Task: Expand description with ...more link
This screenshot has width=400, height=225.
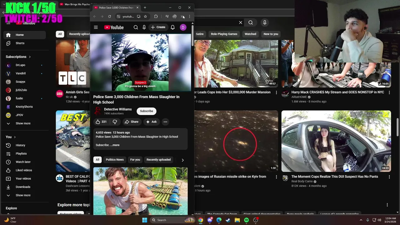Action: click(x=115, y=145)
